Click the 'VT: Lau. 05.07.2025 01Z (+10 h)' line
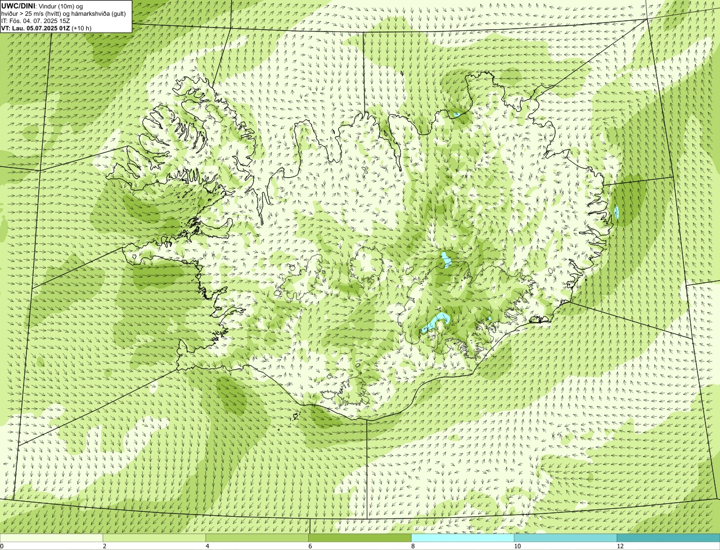The image size is (720, 550). pyautogui.click(x=46, y=28)
